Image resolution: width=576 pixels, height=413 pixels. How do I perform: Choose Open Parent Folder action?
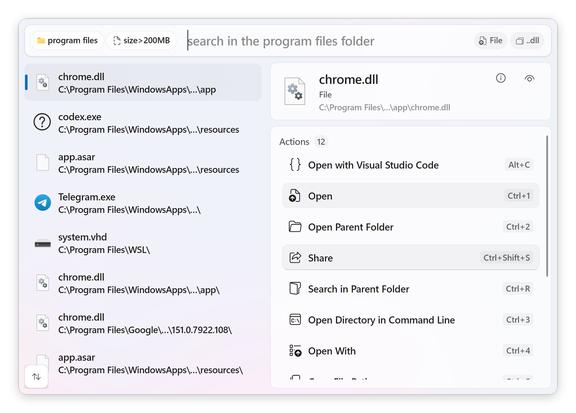[x=410, y=227]
